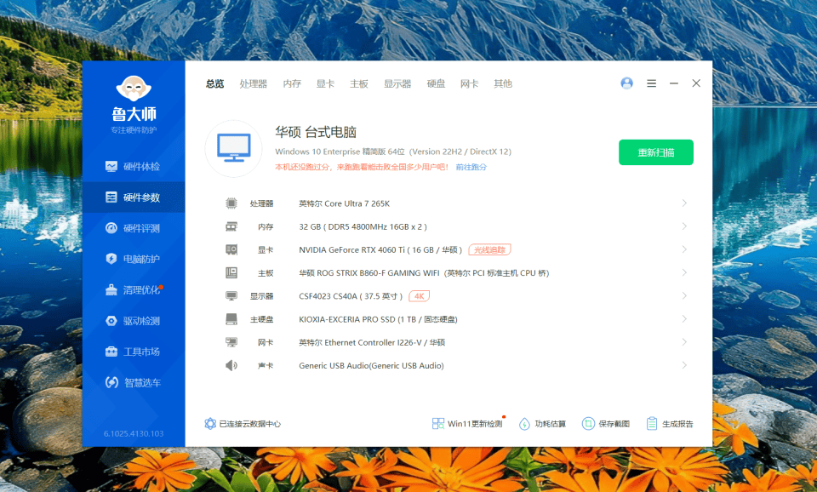This screenshot has height=492, width=817.
Task: Click the Lu Dashi mascot logo
Action: coord(134,88)
